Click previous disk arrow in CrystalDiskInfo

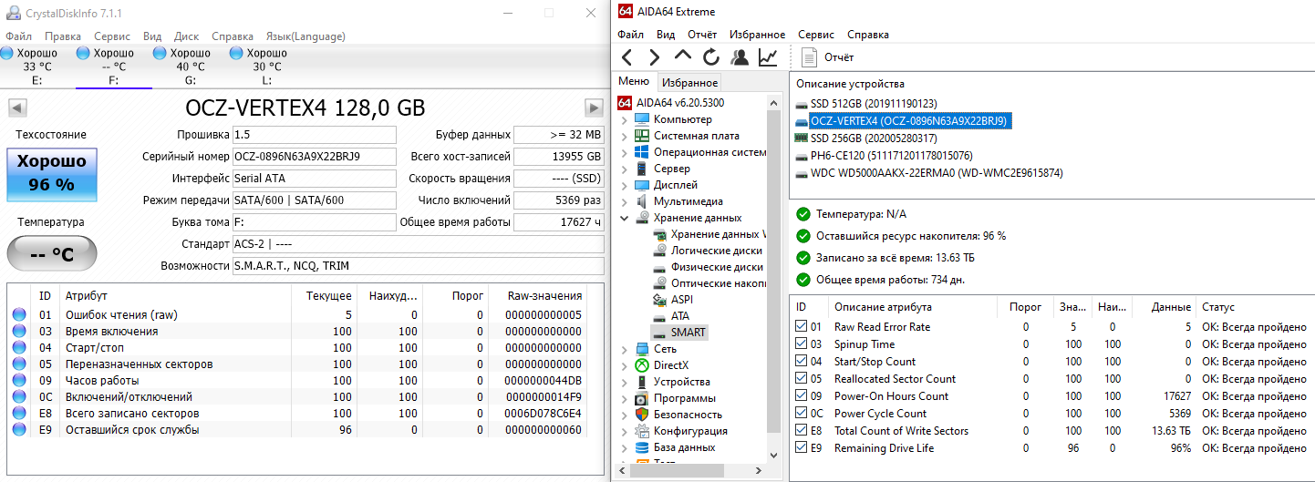tap(16, 108)
